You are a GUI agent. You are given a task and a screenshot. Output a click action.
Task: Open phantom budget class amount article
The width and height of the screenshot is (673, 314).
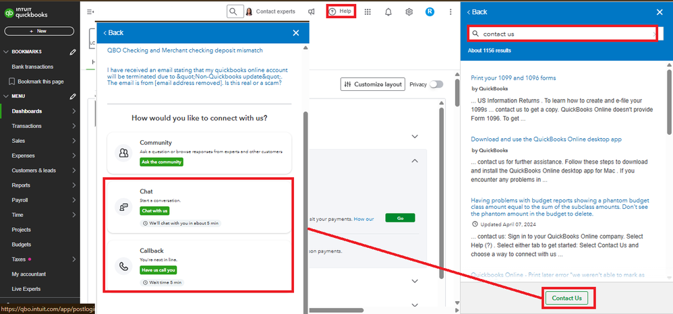pos(560,207)
